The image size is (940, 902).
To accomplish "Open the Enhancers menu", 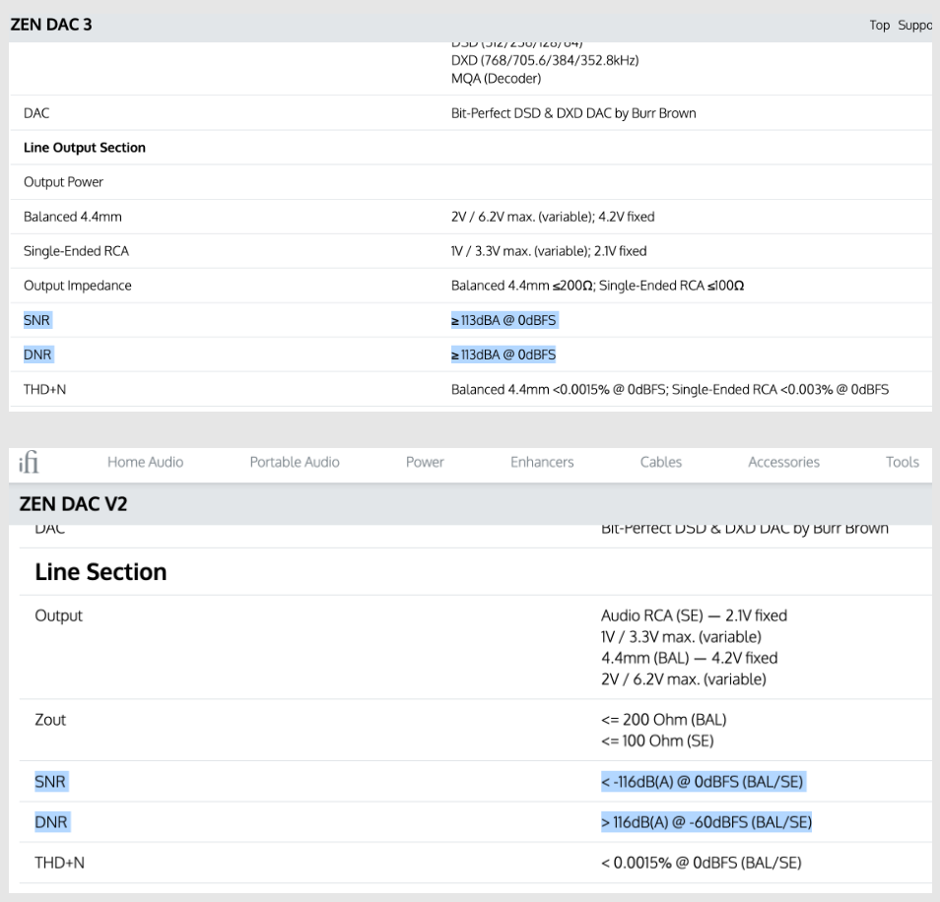I will coord(542,462).
